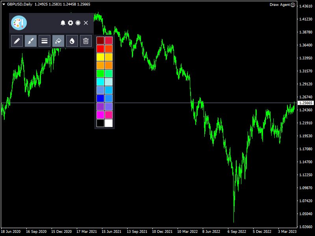The image size is (315, 236).
Task: Click the bell alerts icon
Action: pos(63,23)
